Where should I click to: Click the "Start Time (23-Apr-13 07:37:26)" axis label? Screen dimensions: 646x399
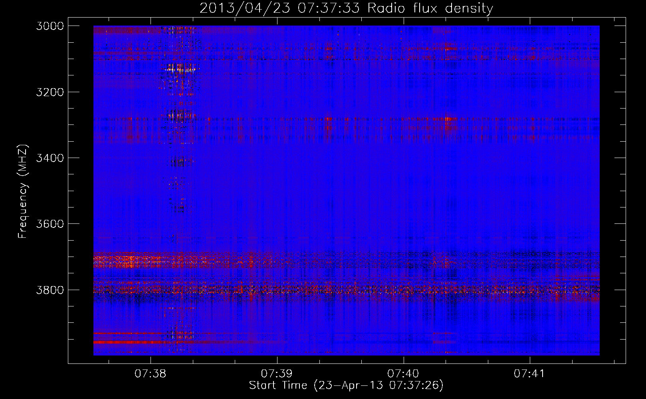[x=346, y=385]
